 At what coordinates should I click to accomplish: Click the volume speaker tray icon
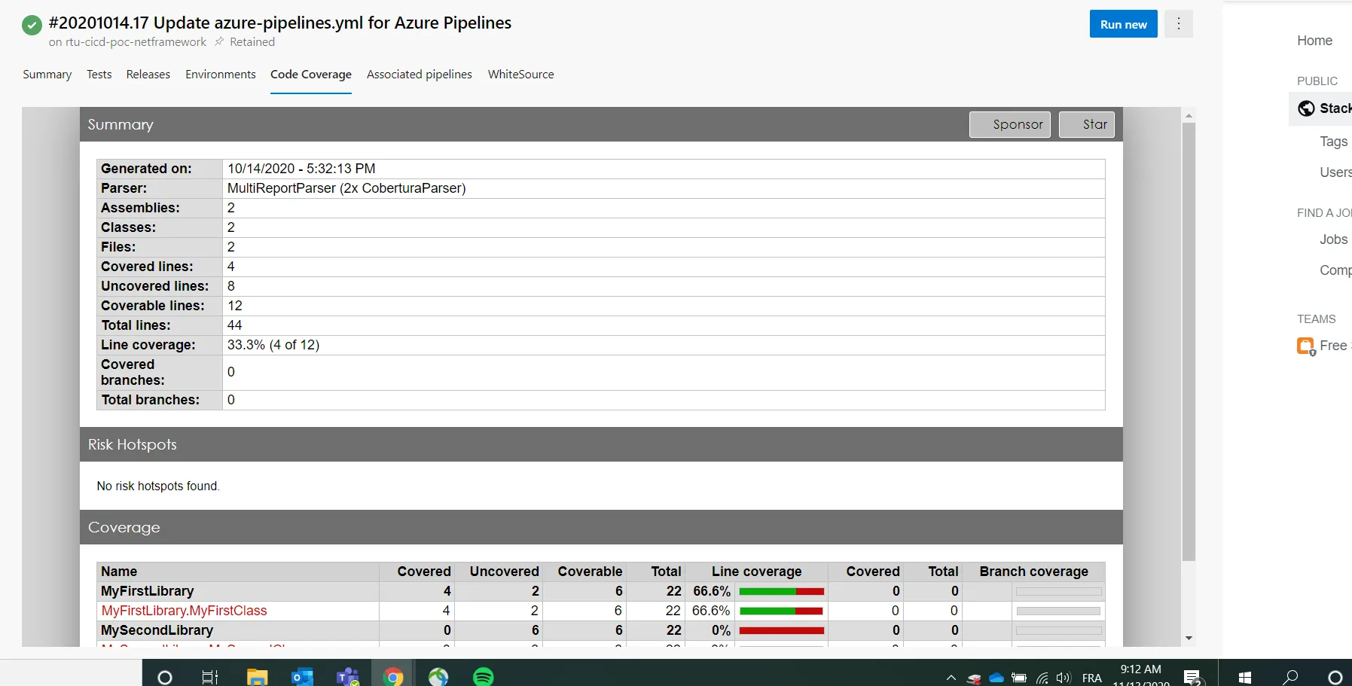click(1064, 678)
